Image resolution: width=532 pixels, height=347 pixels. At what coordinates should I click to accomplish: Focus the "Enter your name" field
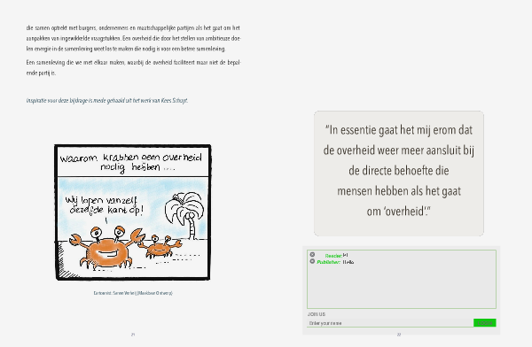[390, 323]
